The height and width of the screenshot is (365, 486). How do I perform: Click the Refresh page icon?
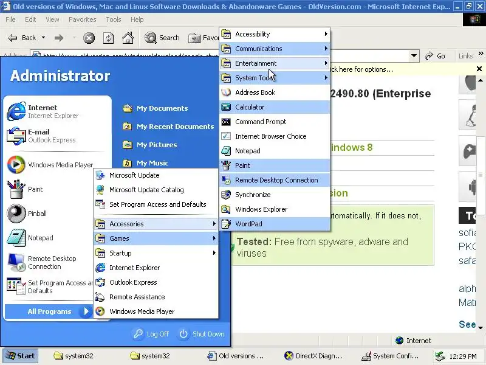(x=108, y=38)
